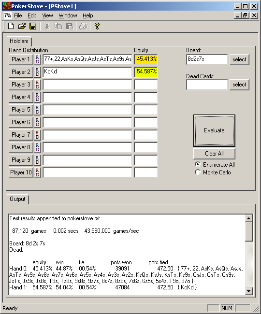Switch to the Hold'em tab

pyautogui.click(x=19, y=41)
